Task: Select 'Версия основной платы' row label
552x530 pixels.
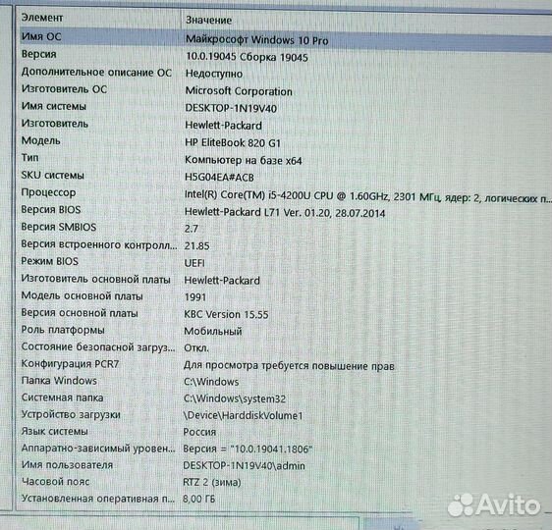Action: (x=80, y=313)
